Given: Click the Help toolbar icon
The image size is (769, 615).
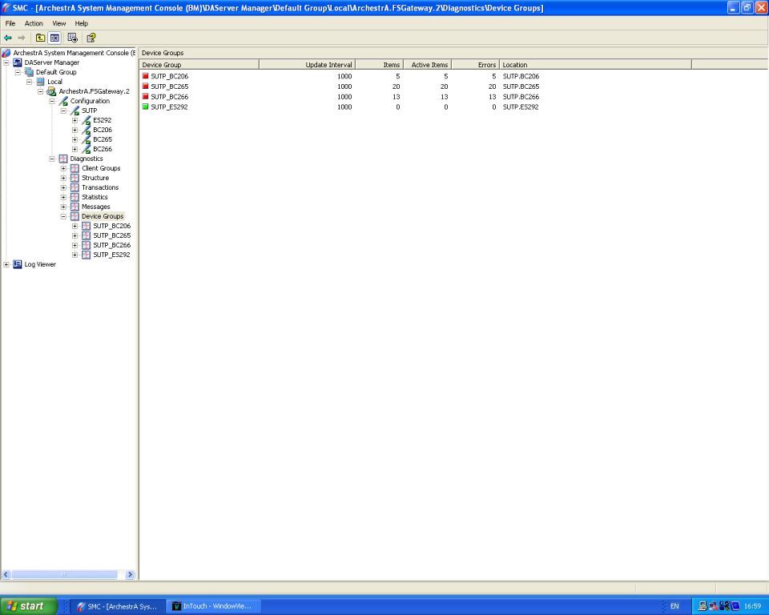Looking at the screenshot, I should point(91,38).
